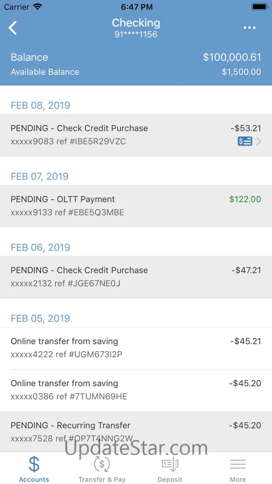Open the Check Credit Purchase -$47.21 transaction
The image size is (272, 484).
[x=136, y=277]
